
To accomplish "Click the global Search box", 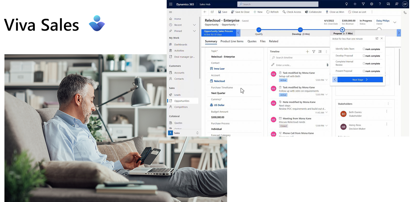I will coord(278,4).
